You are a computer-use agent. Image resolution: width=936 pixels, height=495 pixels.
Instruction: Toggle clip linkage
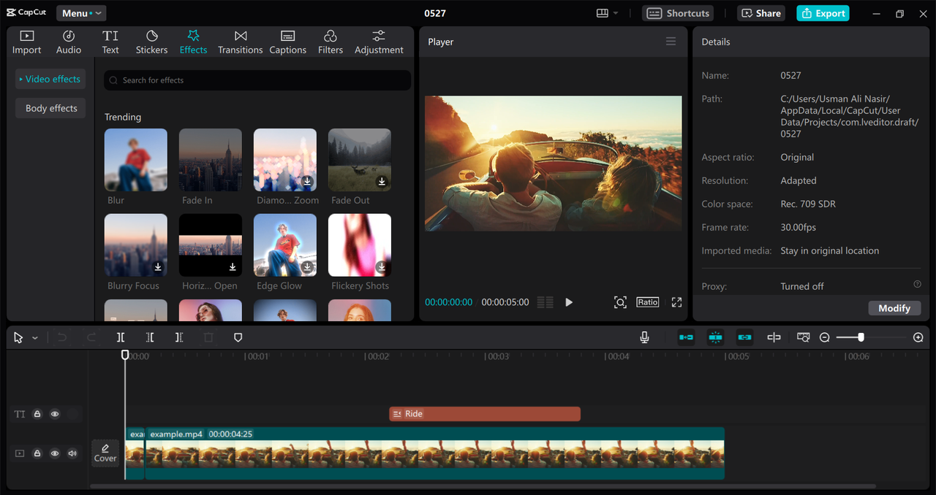(744, 337)
